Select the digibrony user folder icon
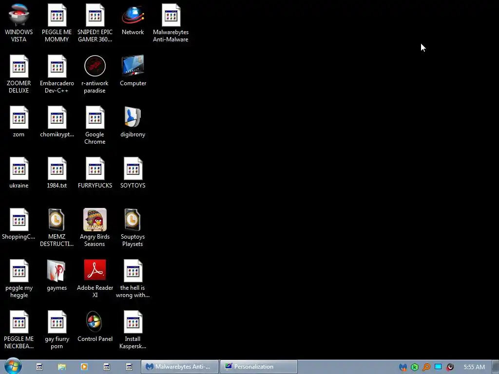The height and width of the screenshot is (374, 499). click(133, 122)
